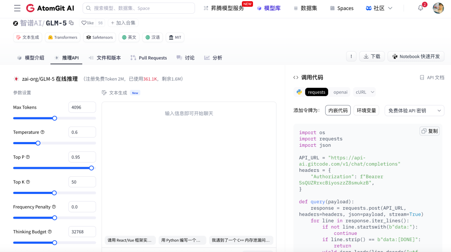Adjust the Top P slider handle
Screen dimensions: 451x252
pos(91,168)
